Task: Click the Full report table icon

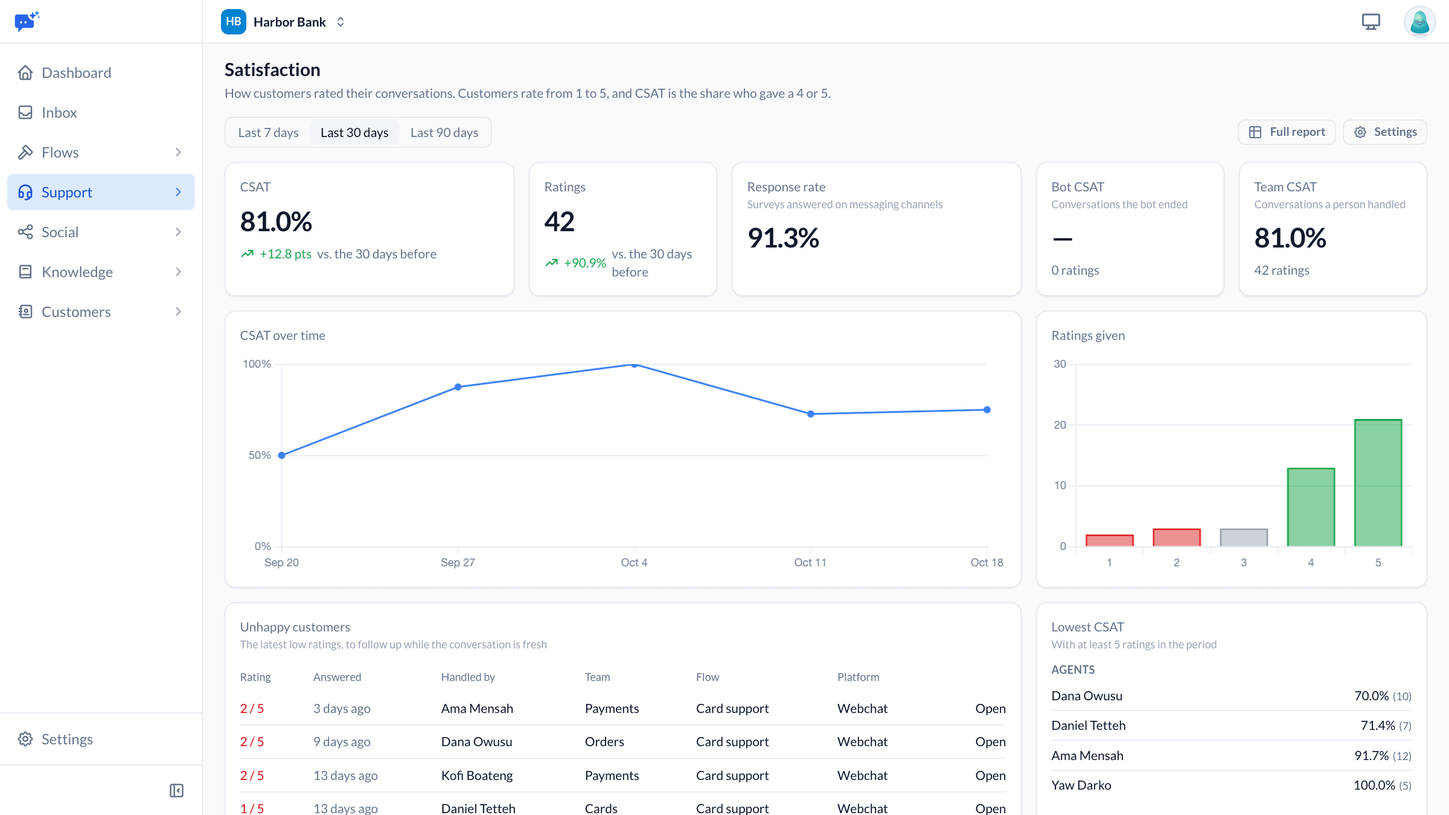Action: [1255, 132]
